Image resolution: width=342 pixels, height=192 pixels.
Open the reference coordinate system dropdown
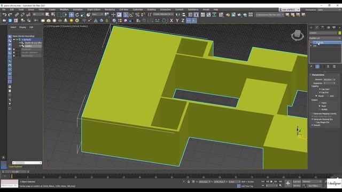point(97,14)
